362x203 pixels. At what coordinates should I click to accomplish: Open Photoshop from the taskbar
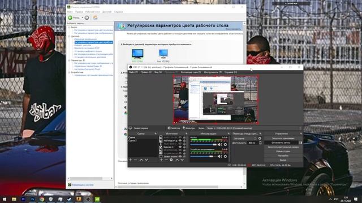coord(32,199)
